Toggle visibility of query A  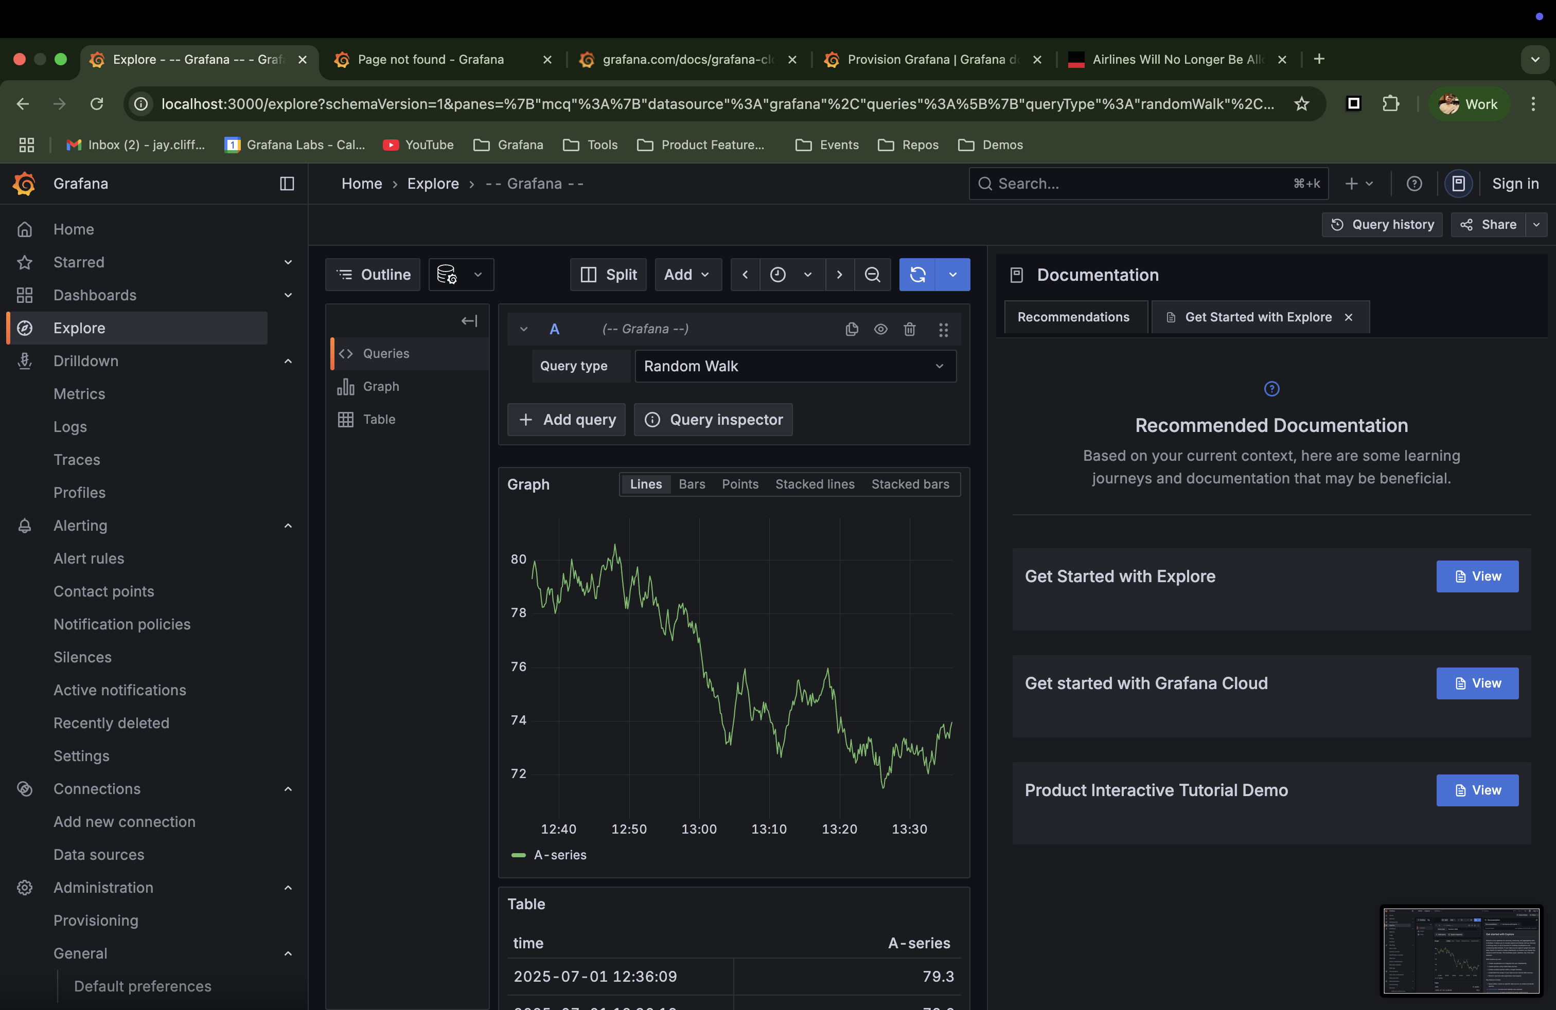[880, 329]
